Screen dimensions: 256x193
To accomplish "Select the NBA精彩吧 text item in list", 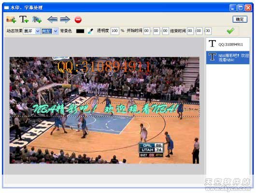I will [x=228, y=58].
